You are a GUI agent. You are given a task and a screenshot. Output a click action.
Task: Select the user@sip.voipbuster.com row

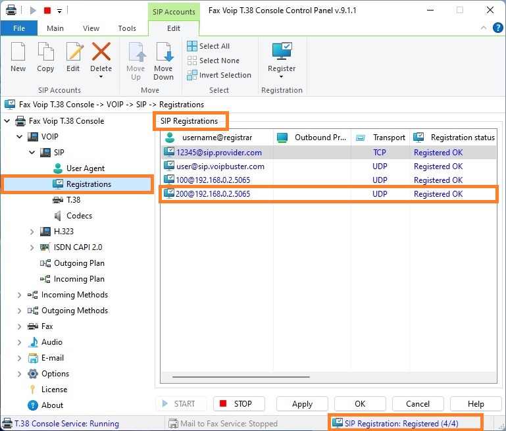click(328, 166)
